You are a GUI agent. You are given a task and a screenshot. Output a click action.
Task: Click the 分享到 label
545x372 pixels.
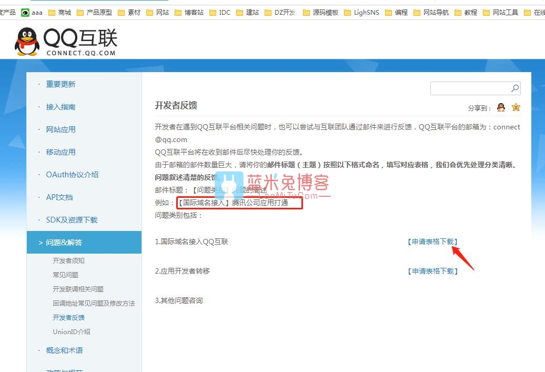point(479,108)
